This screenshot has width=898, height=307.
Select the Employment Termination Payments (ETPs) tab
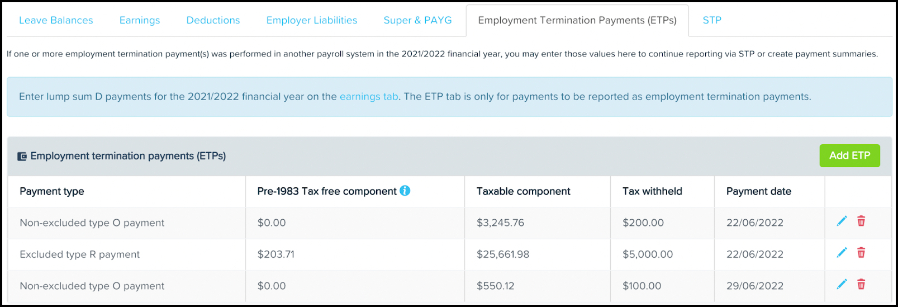(577, 21)
